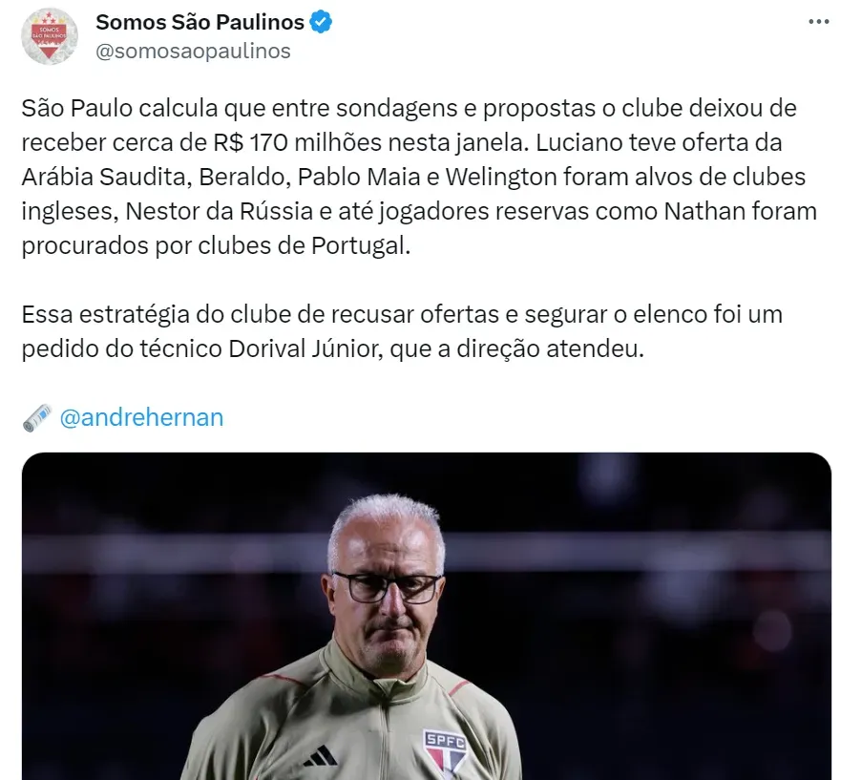Click the coach's white hair in photo
Image resolution: width=841 pixels, height=780 pixels.
[x=387, y=518]
